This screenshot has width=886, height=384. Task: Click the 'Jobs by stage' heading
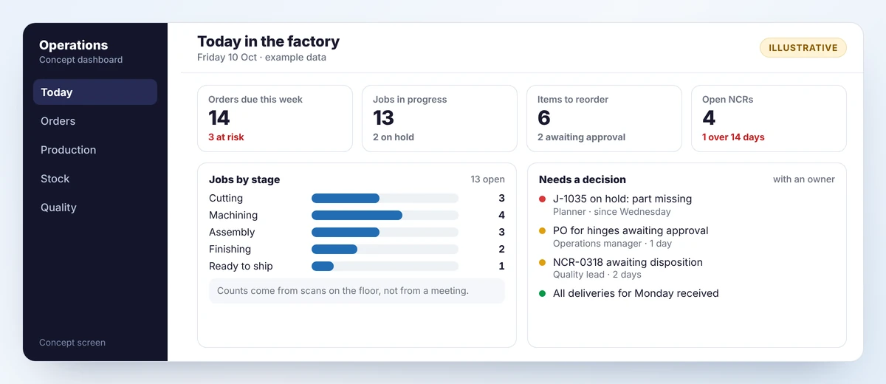click(x=244, y=179)
